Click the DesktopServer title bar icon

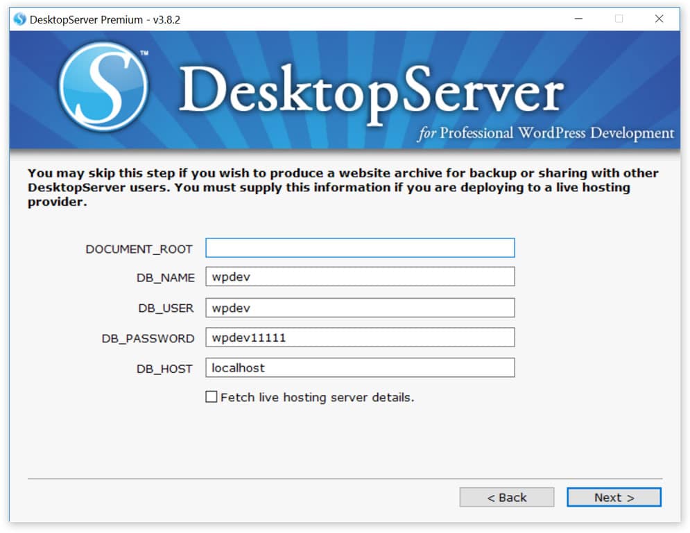coord(19,19)
